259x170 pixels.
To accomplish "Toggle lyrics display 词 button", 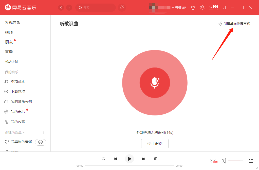I will tap(155, 159).
